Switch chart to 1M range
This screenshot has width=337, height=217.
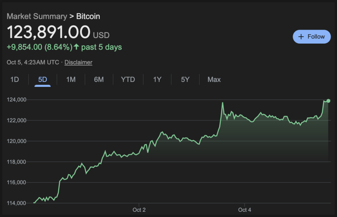71,80
